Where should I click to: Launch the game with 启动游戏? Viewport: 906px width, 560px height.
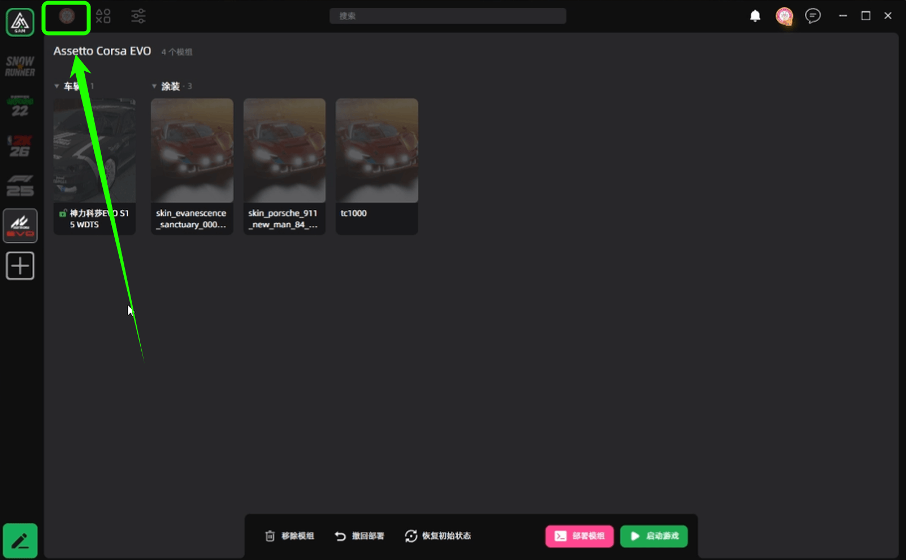click(654, 536)
